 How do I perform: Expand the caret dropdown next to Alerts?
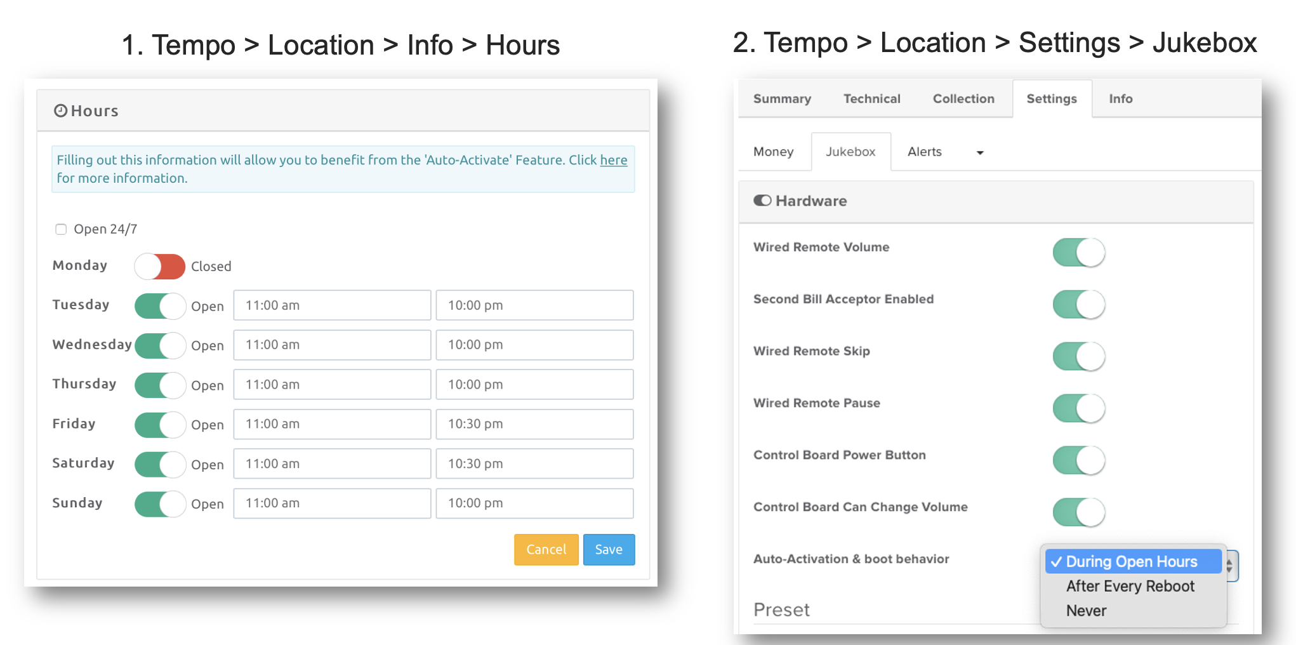pyautogui.click(x=979, y=152)
